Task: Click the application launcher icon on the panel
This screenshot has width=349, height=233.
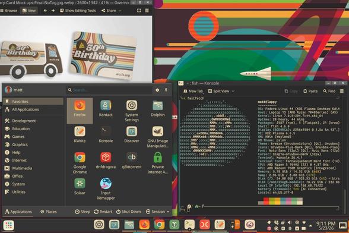Action: pyautogui.click(x=9, y=225)
